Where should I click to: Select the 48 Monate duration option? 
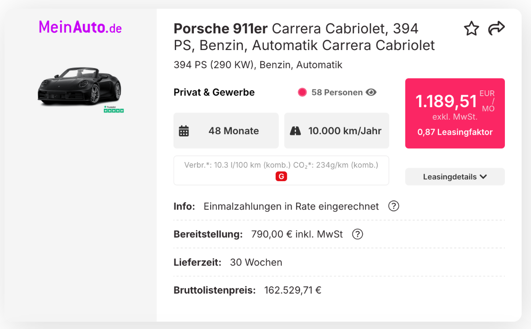[226, 131]
